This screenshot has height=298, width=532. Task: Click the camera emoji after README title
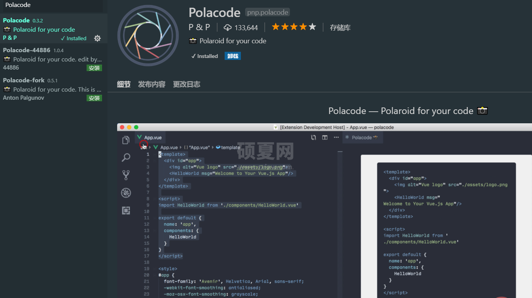(x=482, y=111)
